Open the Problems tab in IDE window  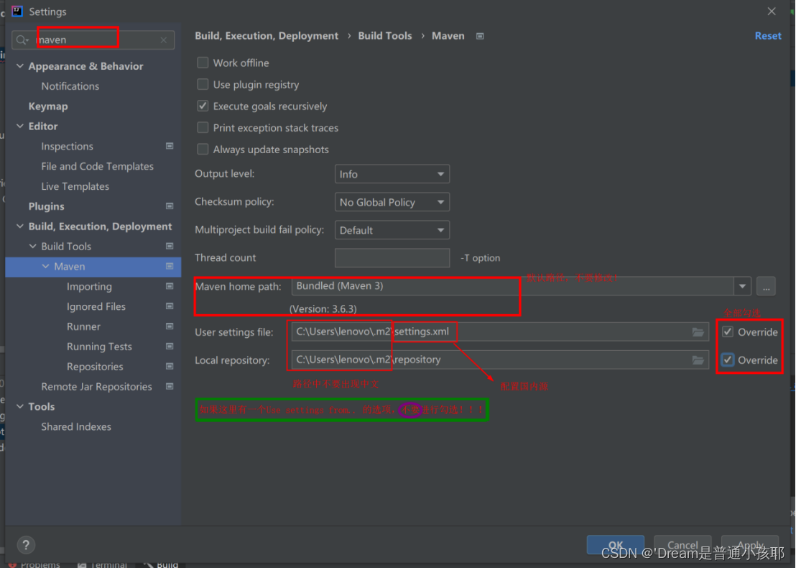34,564
